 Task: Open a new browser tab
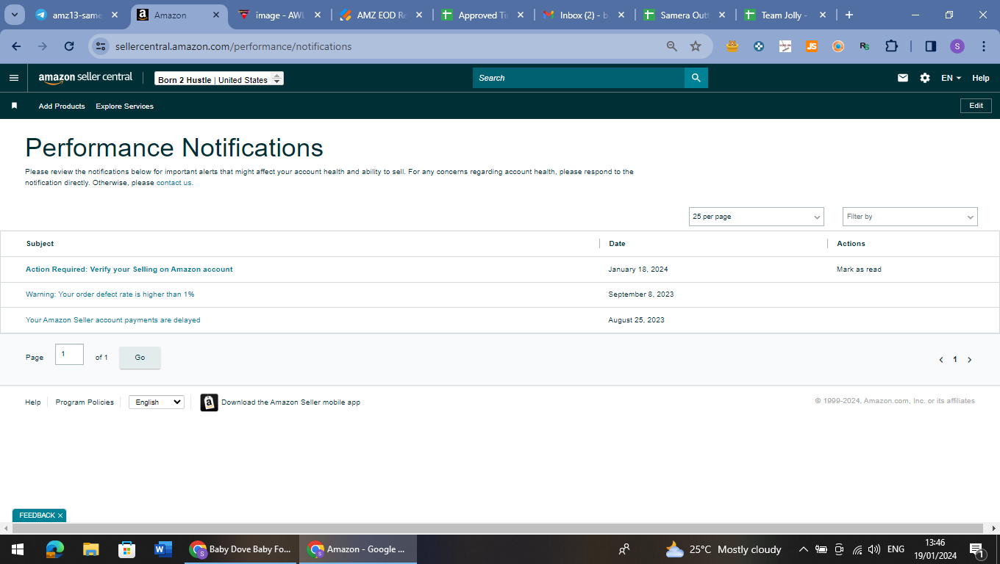[849, 15]
